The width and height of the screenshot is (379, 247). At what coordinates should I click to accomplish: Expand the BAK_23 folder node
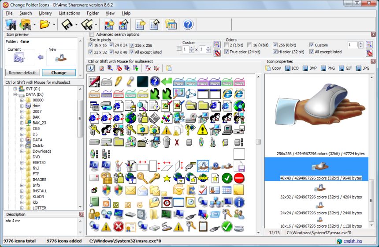pos(22,123)
